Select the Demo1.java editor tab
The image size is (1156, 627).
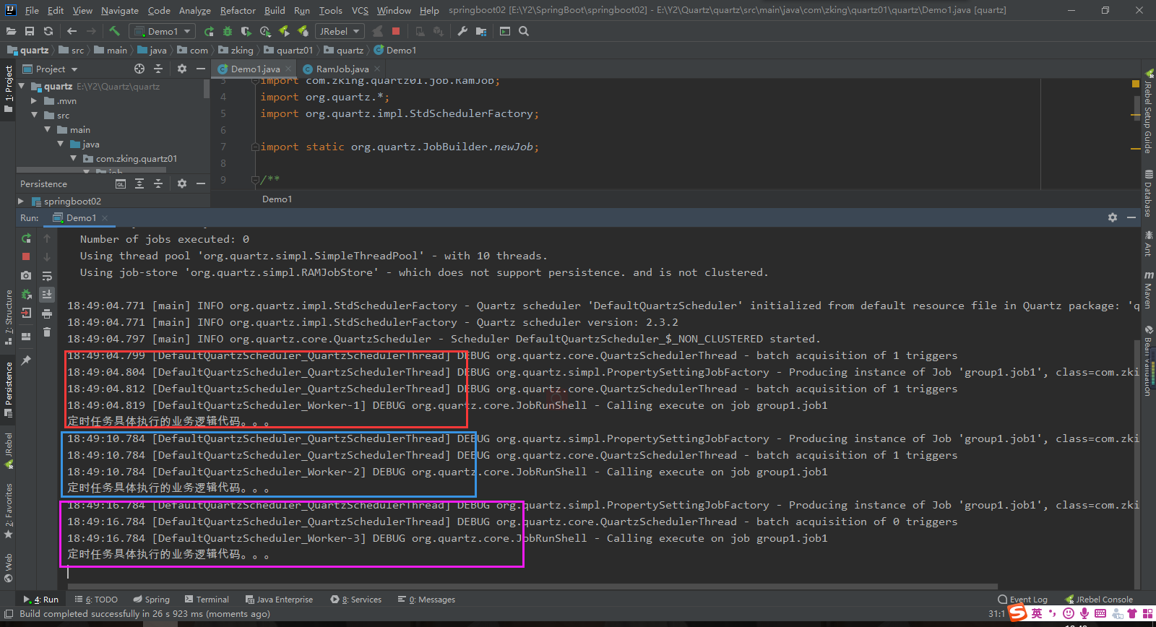click(x=255, y=69)
